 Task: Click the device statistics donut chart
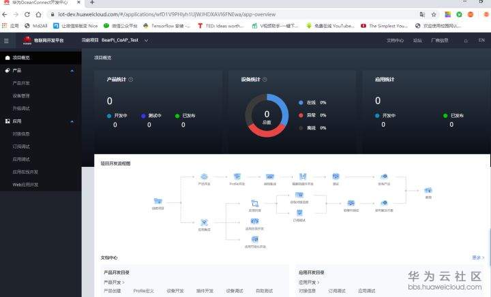click(x=267, y=115)
